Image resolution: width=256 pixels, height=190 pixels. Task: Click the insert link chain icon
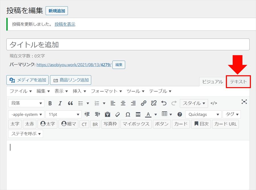[144, 103]
